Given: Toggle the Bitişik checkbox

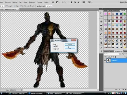Looking at the screenshot, I should 15,6.
